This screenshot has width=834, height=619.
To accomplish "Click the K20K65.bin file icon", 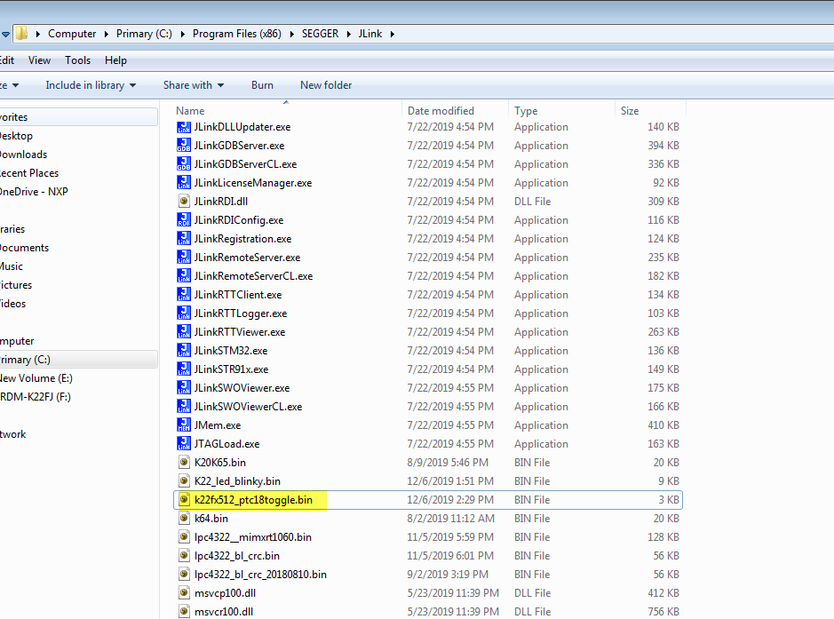I will [184, 462].
